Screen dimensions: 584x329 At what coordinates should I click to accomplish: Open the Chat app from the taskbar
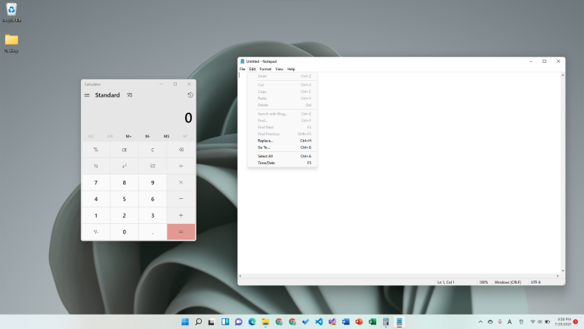pos(239,322)
